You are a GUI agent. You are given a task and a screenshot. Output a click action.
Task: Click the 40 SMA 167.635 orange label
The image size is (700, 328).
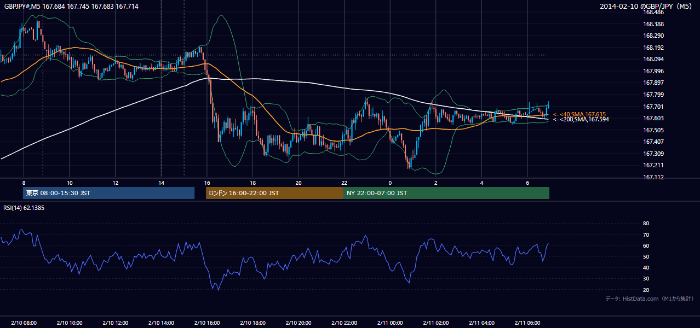[579, 114]
